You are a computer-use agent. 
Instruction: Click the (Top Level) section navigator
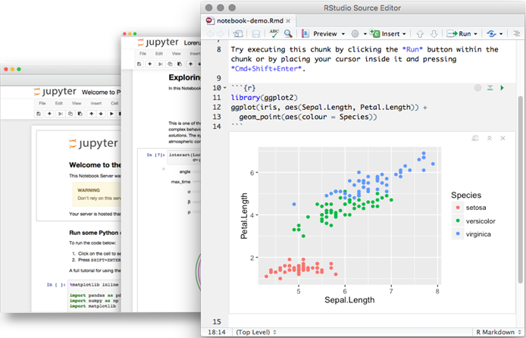(x=255, y=332)
